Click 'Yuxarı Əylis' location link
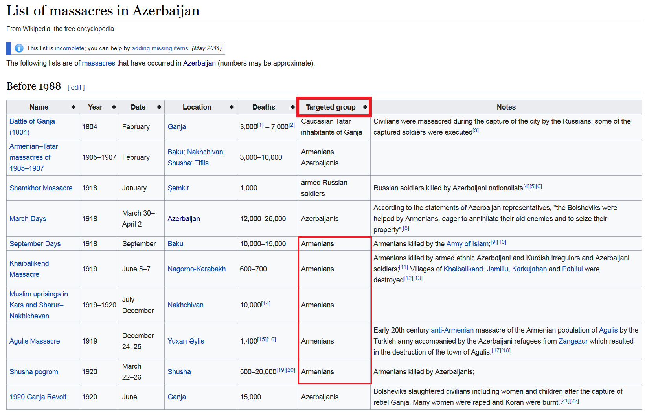Screen dimensions: 647x415 [186, 341]
